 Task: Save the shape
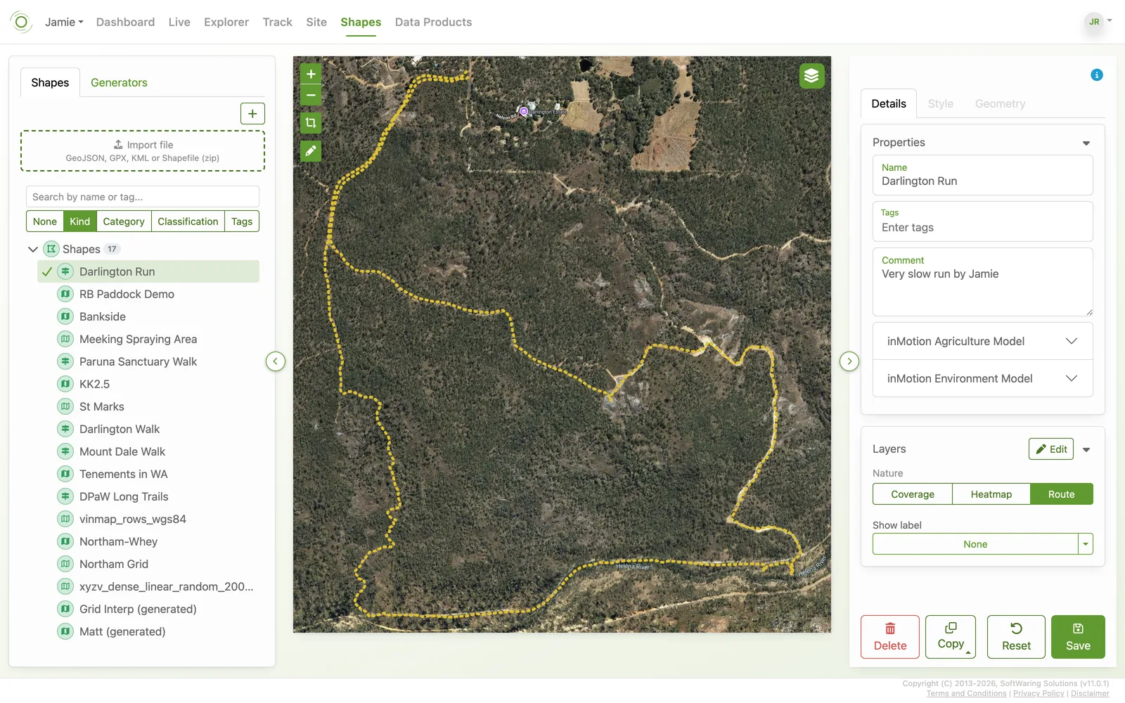tap(1078, 637)
